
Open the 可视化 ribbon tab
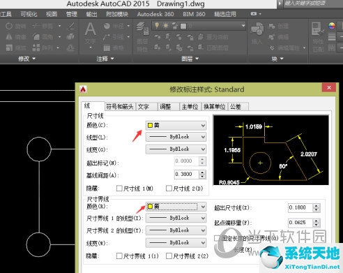29,14
